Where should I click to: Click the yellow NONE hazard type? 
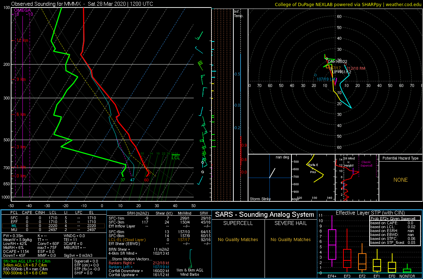(x=400, y=180)
